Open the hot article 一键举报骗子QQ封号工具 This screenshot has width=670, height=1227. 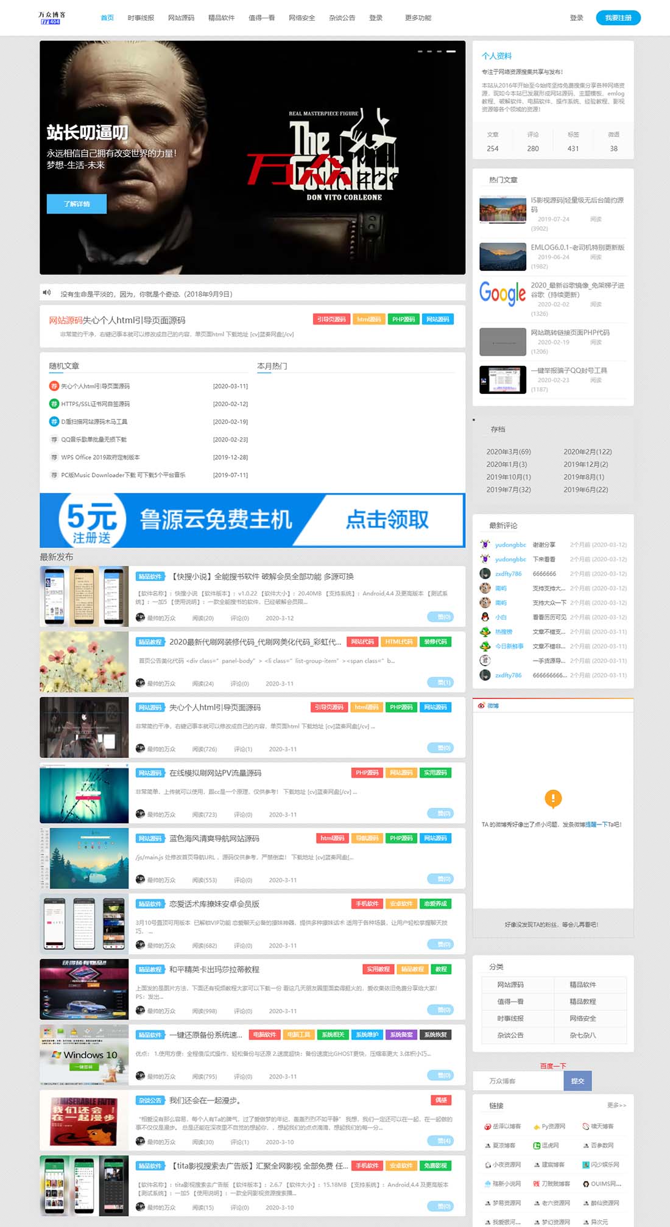(x=569, y=370)
